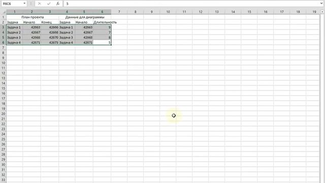Select row header 24

3,134
